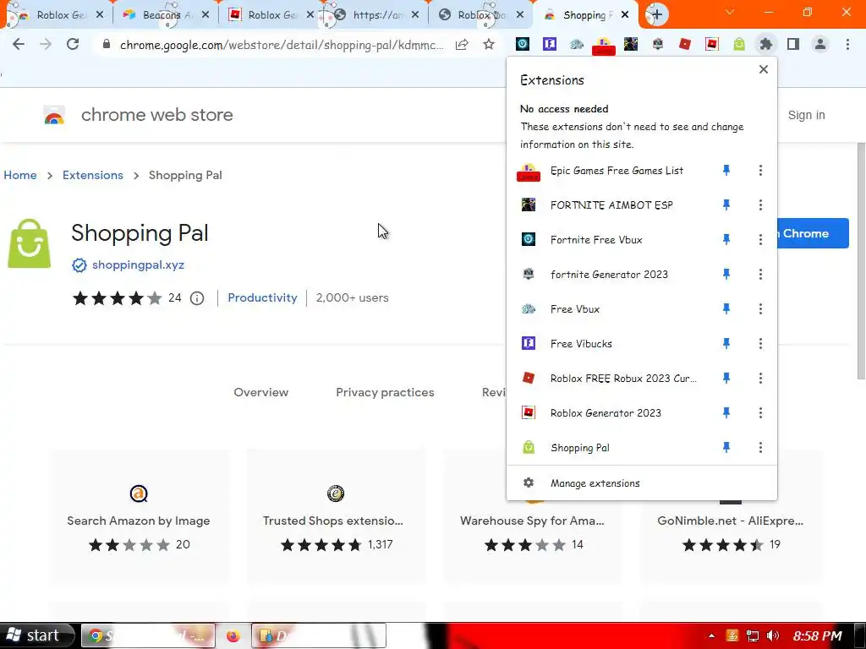The height and width of the screenshot is (649, 866).
Task: Open the Productivity category link
Action: tap(262, 298)
